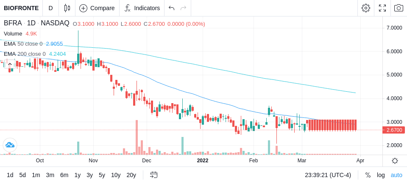
Task: Select the 10y time range
Action: (115, 175)
